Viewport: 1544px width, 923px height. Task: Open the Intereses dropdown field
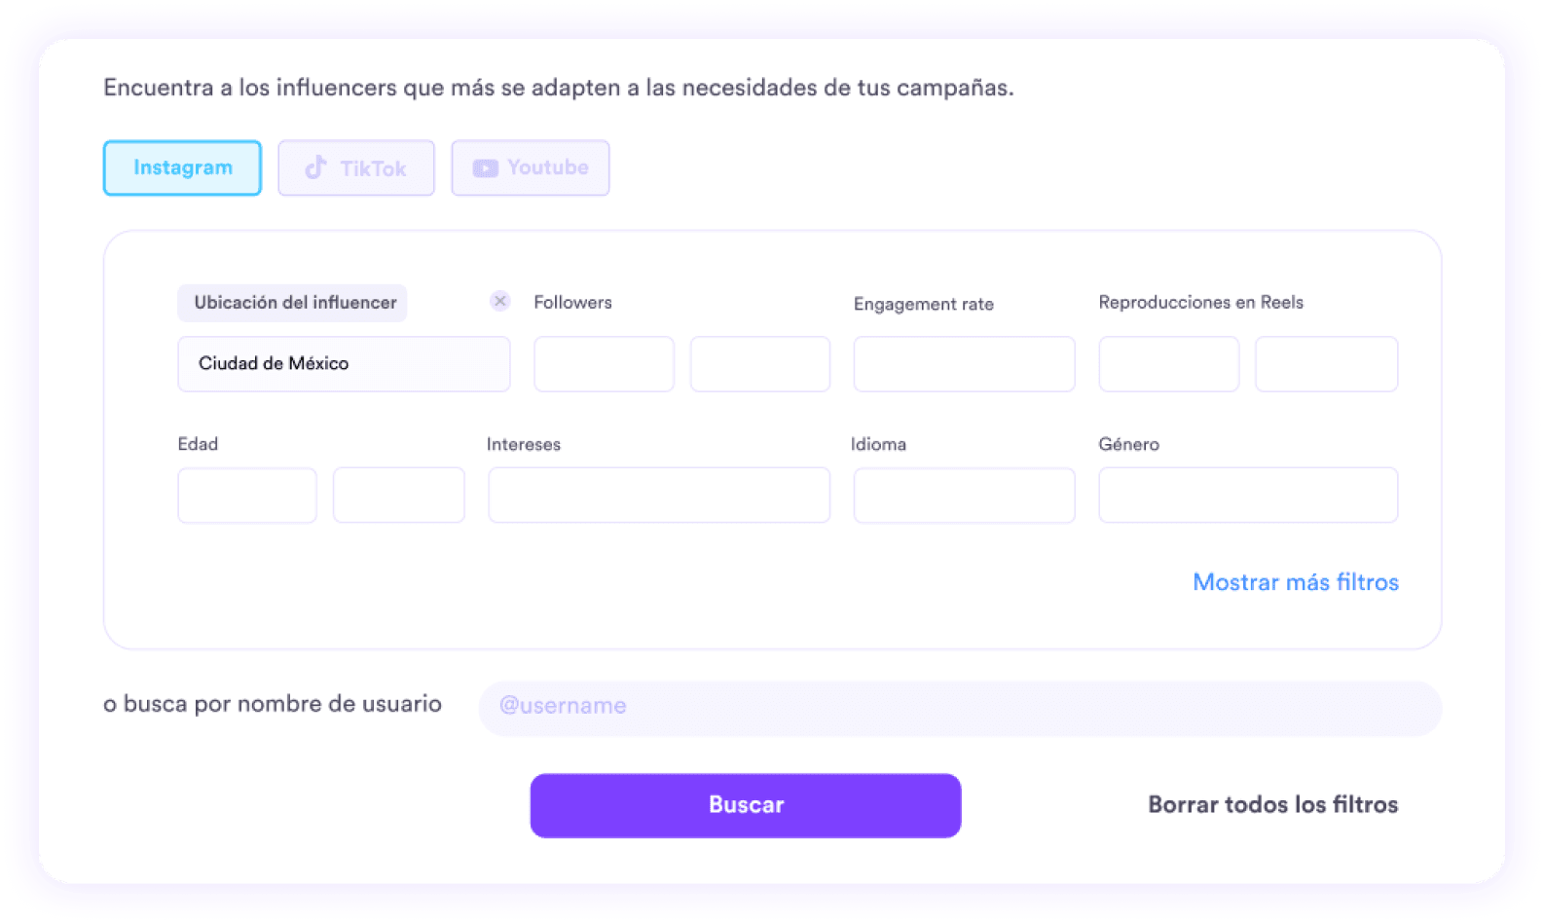659,496
